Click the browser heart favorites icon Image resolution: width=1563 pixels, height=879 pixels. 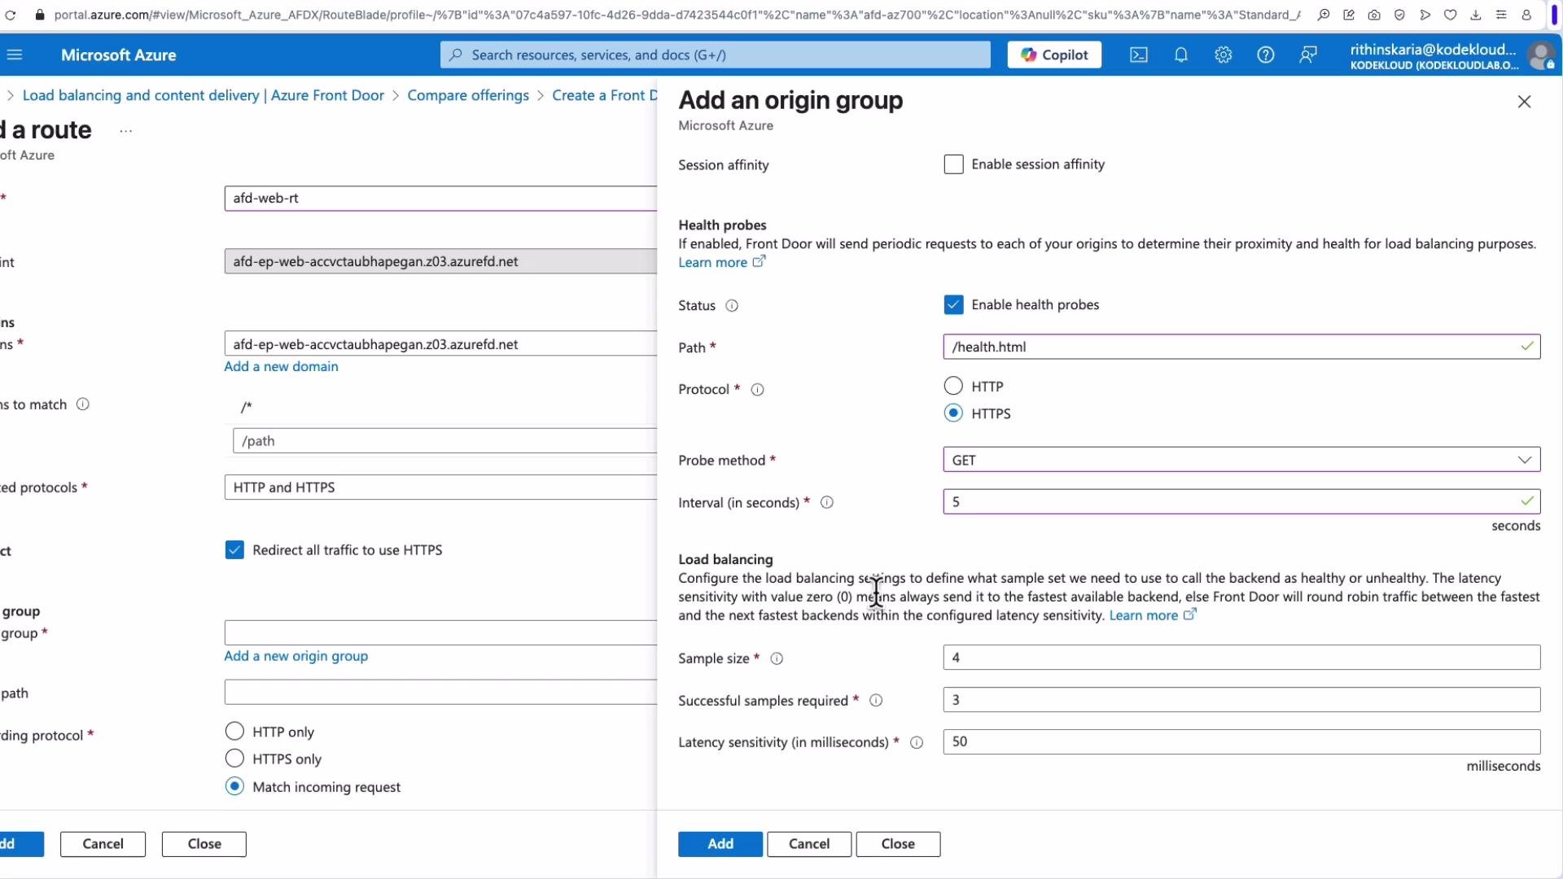[1451, 15]
